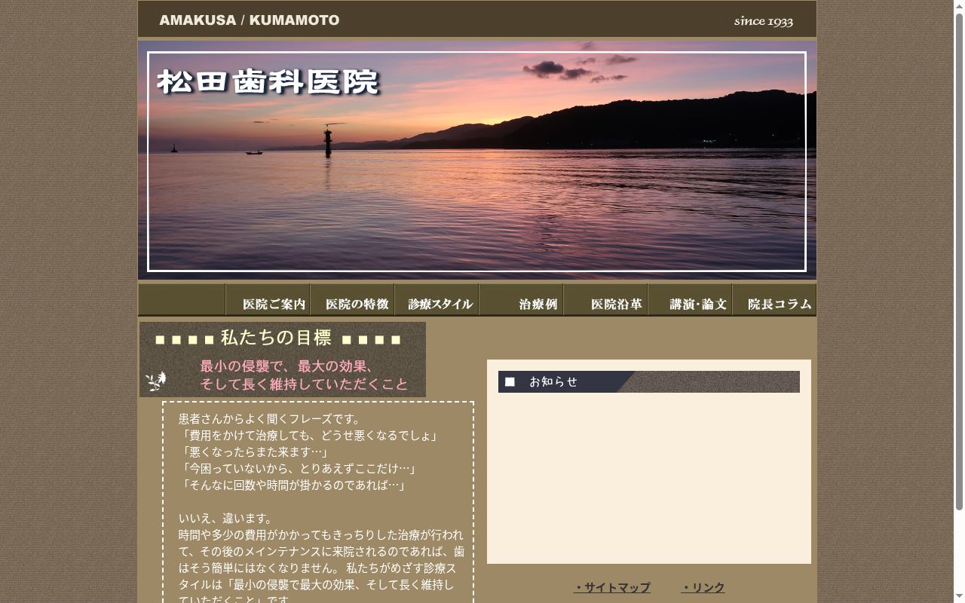The image size is (965, 603).
Task: Click the text いいえ、違います。
Action: pos(226,519)
